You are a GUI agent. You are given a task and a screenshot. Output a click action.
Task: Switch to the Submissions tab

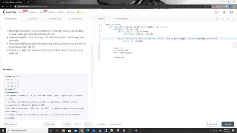click(76, 19)
